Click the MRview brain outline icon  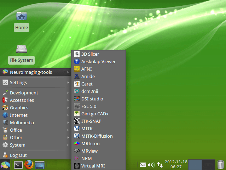coord(77,151)
